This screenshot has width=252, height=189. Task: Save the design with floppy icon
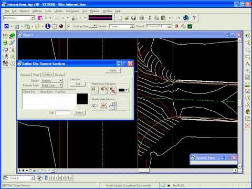[133, 18]
